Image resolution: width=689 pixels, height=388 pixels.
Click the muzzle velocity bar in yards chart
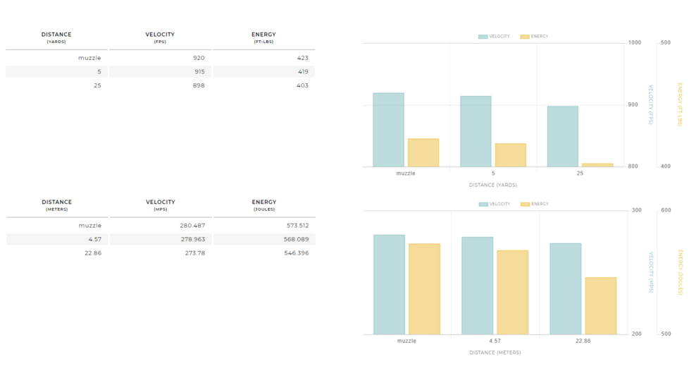point(388,130)
